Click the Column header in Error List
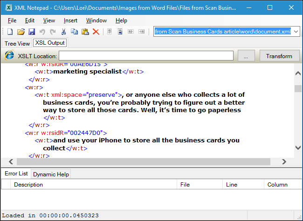Image resolution: width=303 pixels, height=221 pixels. tap(283, 185)
